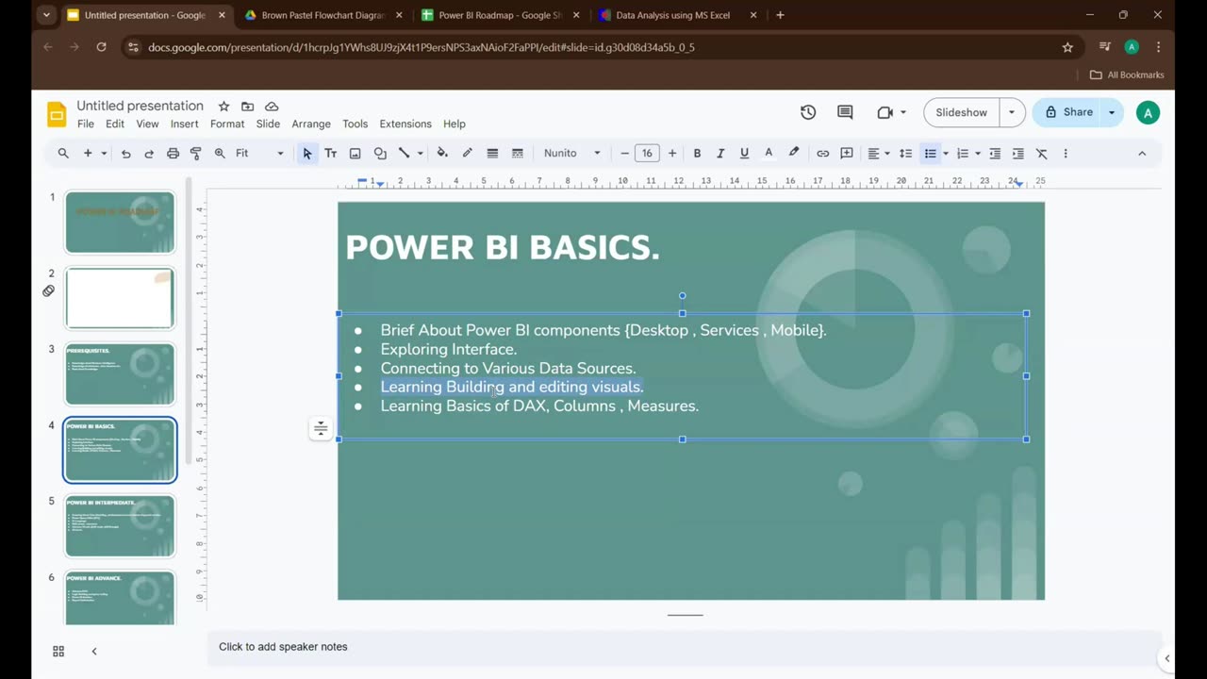Collapse the filmstrip panel arrow

click(x=94, y=651)
